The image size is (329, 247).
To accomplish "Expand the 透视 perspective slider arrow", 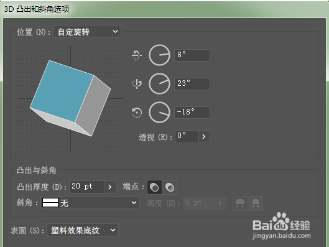I will click(x=204, y=137).
